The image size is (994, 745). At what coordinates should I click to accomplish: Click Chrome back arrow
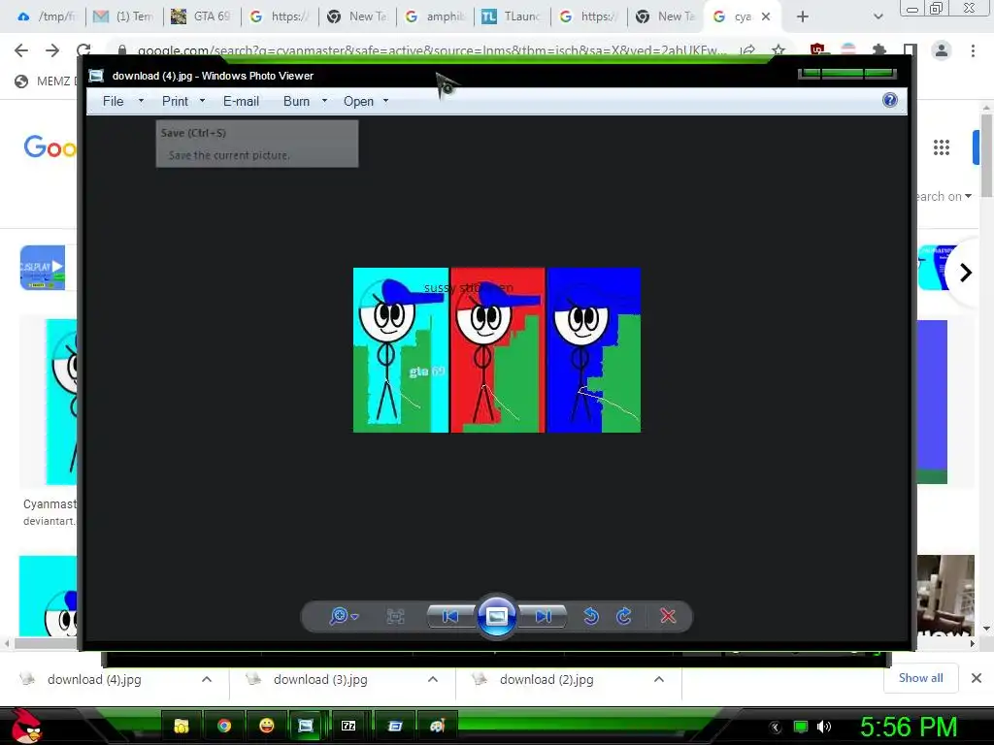pyautogui.click(x=21, y=50)
